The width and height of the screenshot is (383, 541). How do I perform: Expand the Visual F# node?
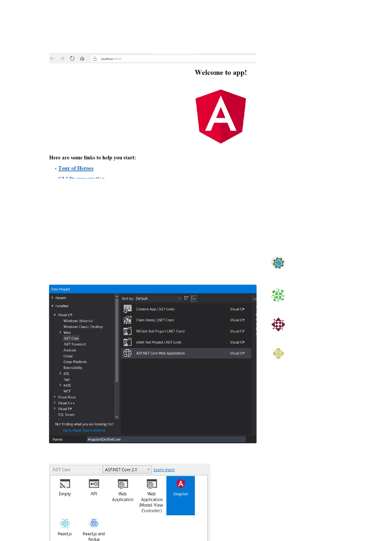55,408
